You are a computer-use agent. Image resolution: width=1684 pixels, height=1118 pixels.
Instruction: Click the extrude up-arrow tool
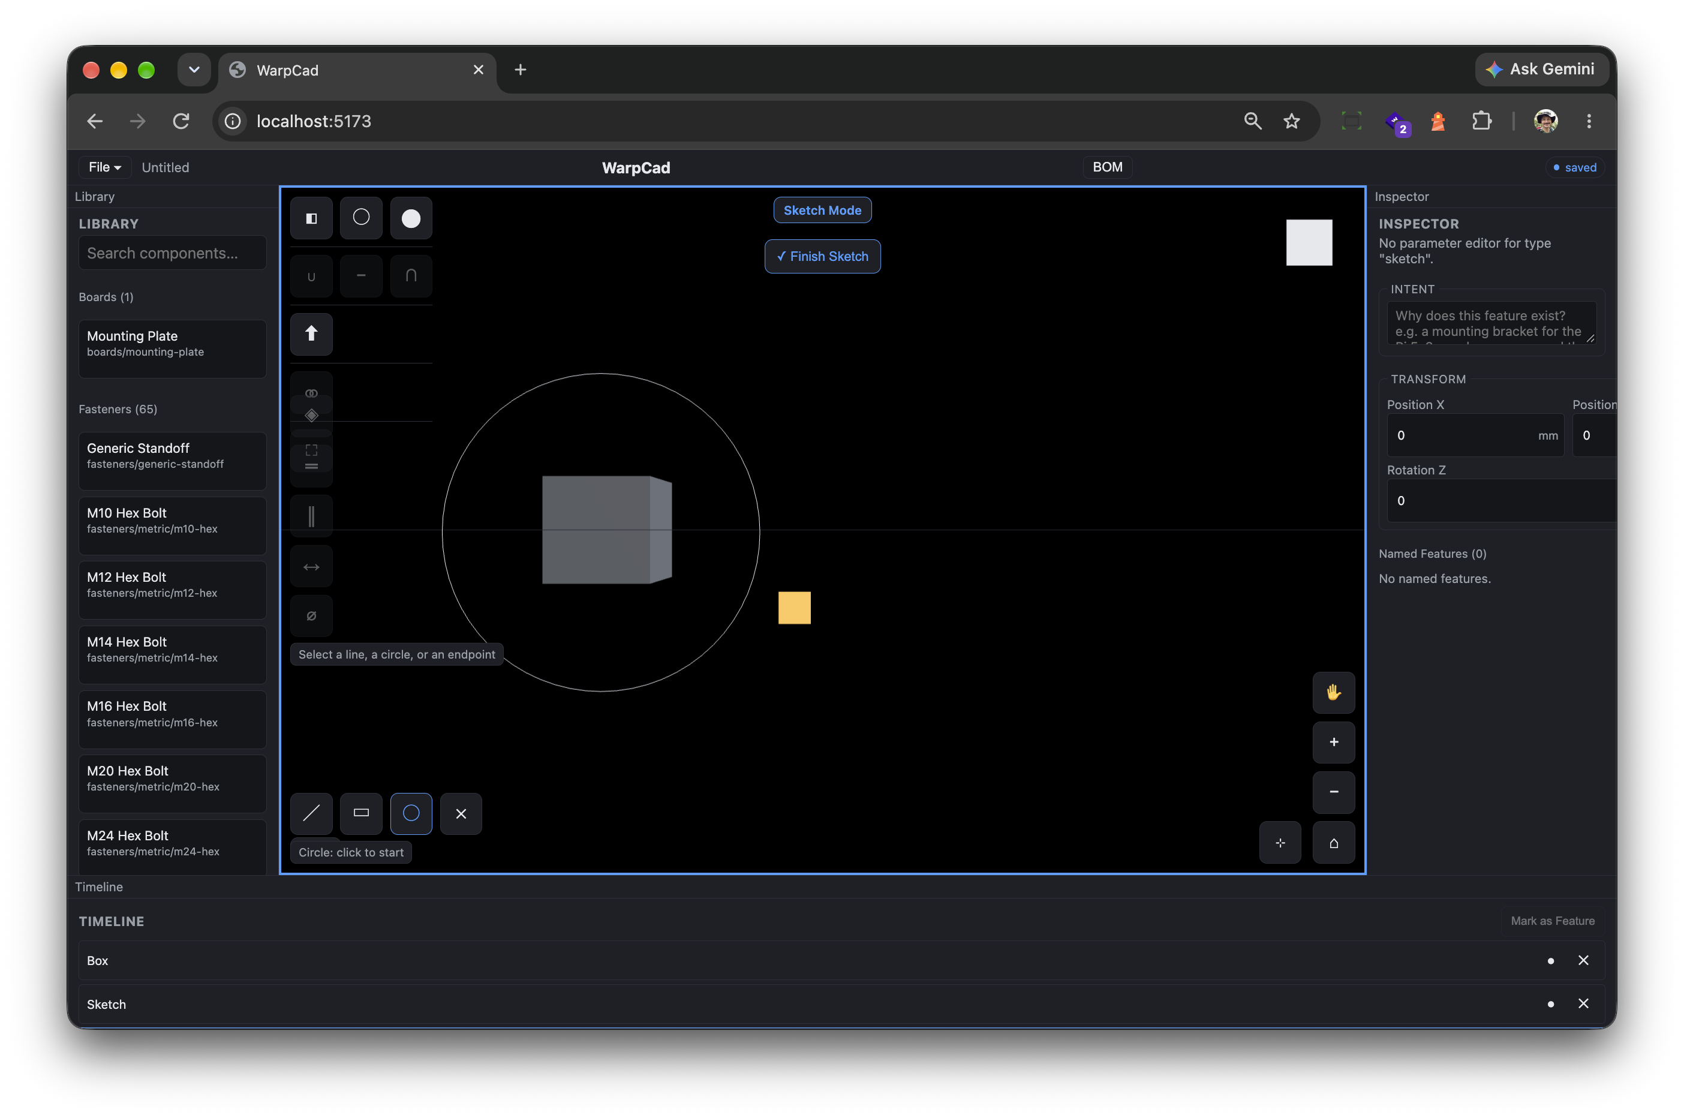pyautogui.click(x=311, y=333)
